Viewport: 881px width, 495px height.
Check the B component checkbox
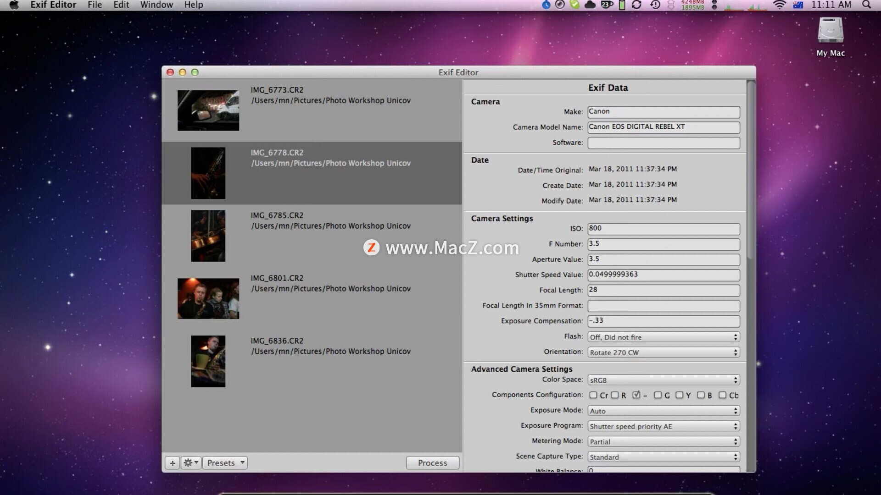[701, 395]
